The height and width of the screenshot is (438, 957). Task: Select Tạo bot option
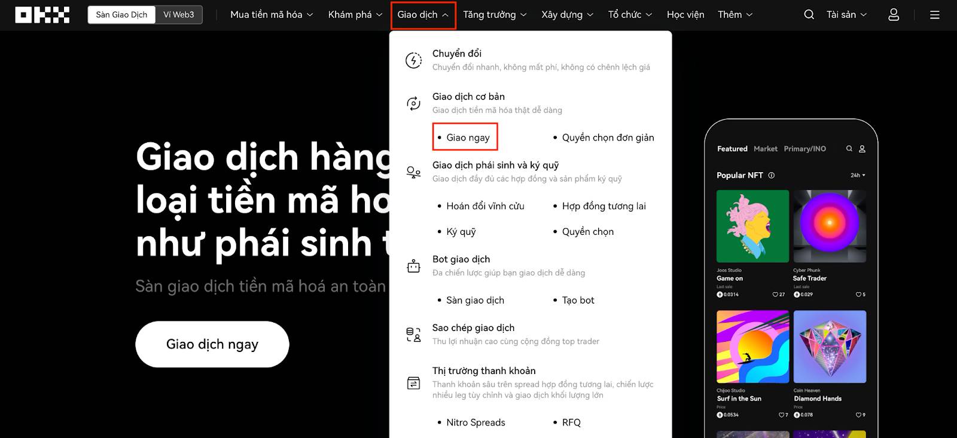(578, 301)
